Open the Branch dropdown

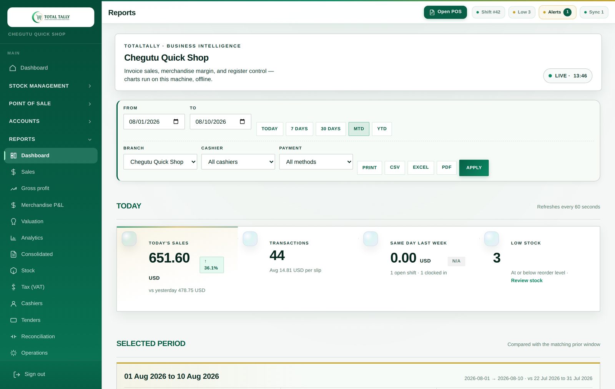(x=160, y=162)
